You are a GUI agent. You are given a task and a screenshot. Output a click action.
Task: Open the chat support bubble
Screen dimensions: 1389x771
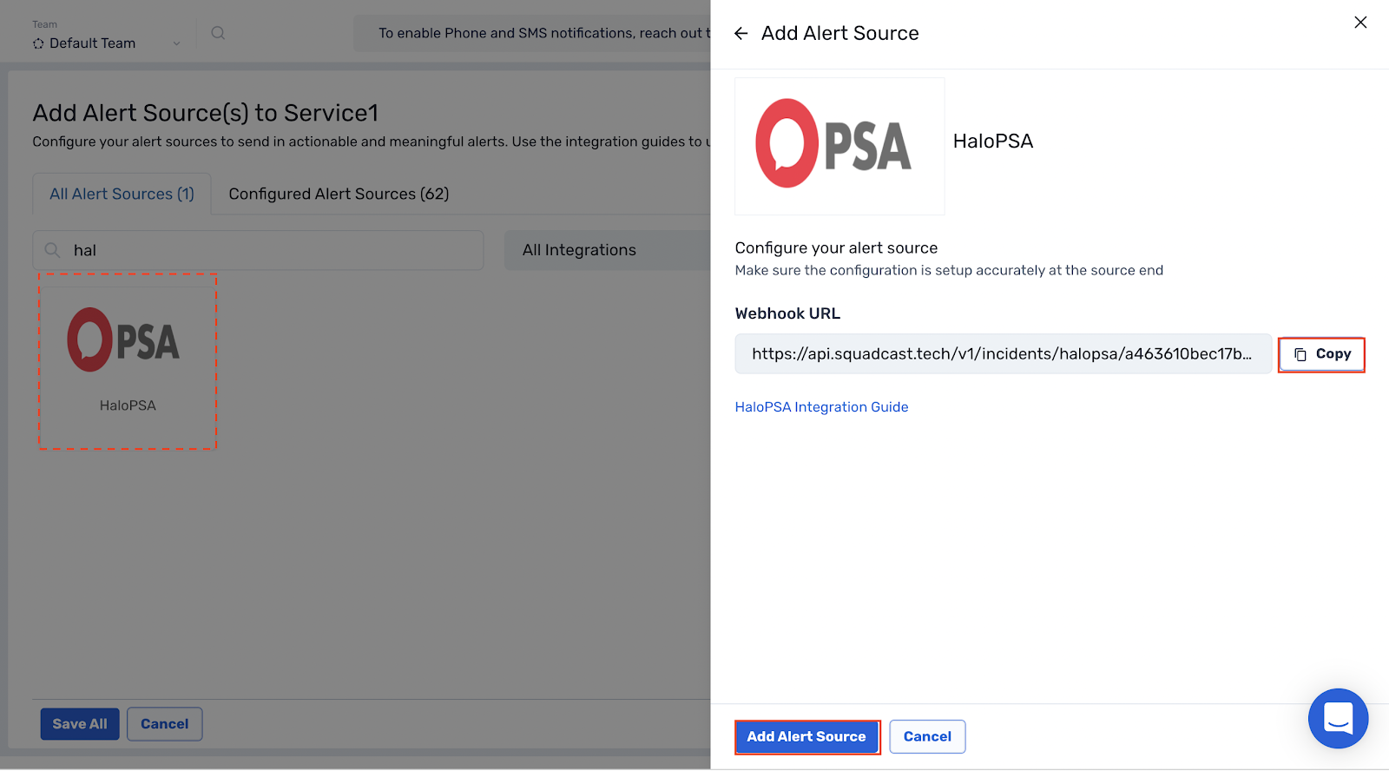click(x=1338, y=718)
